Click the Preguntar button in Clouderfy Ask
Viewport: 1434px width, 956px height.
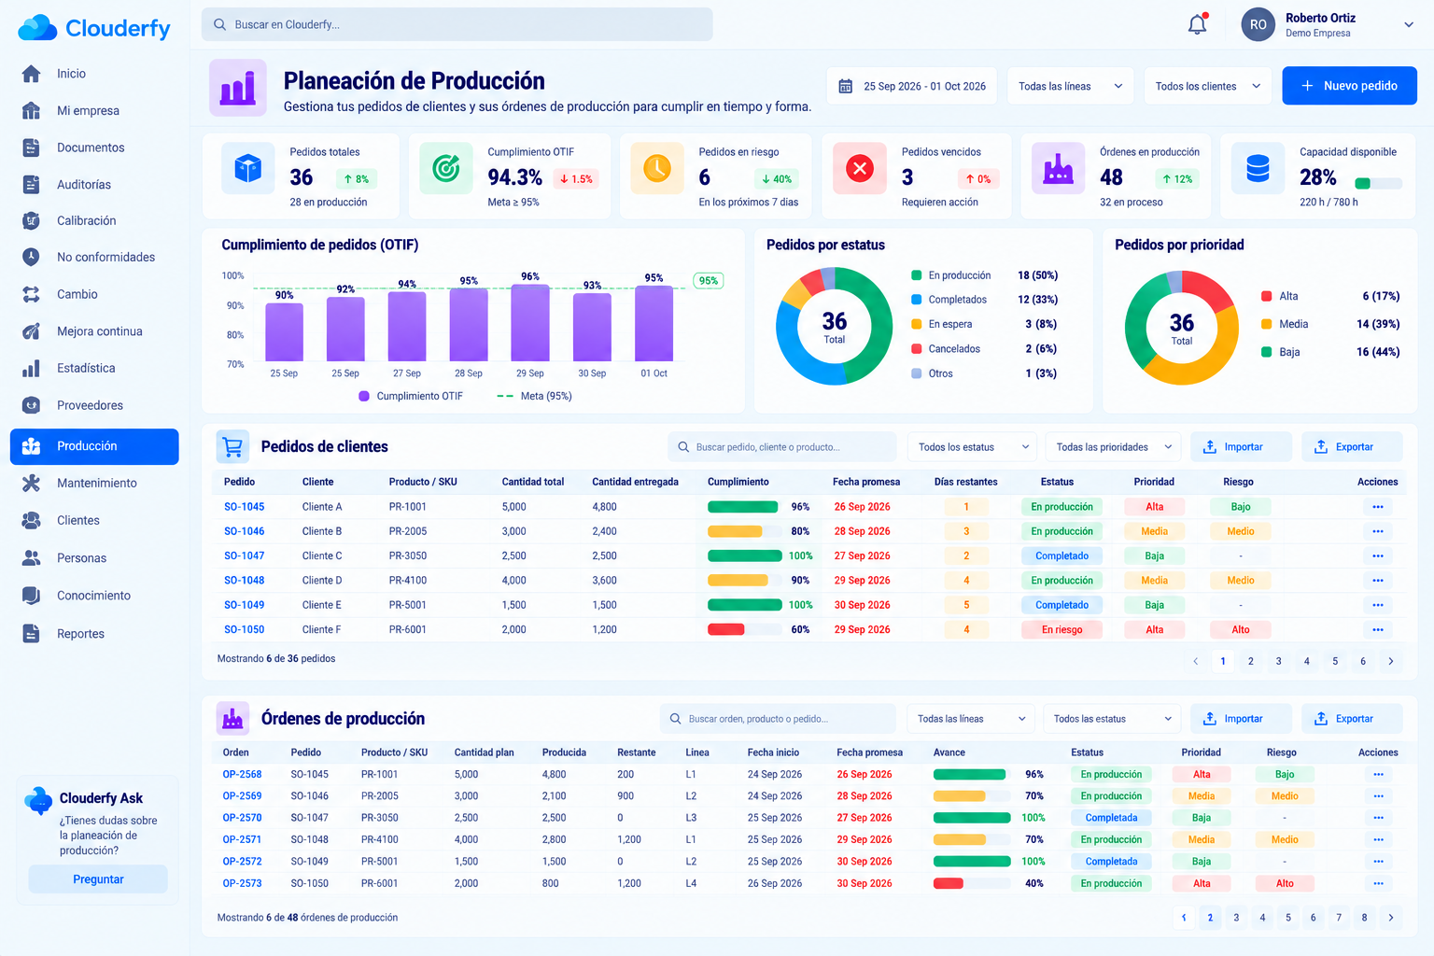[x=98, y=879]
